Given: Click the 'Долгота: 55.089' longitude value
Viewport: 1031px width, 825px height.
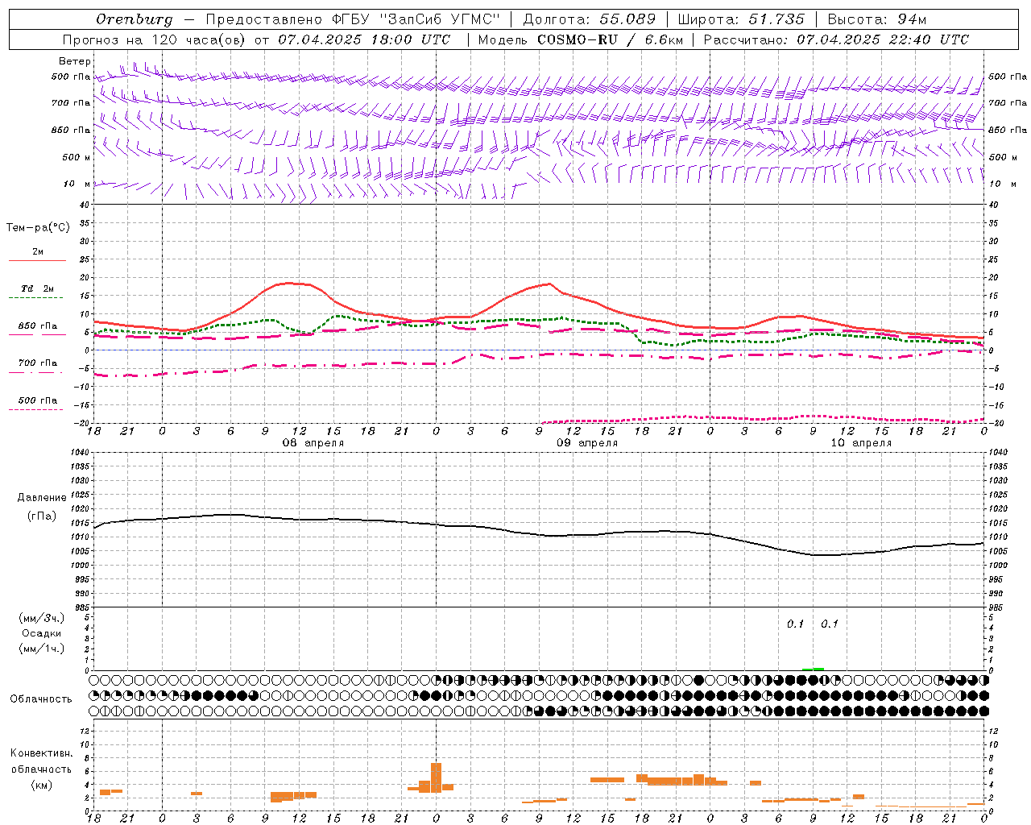Looking at the screenshot, I should pyautogui.click(x=590, y=19).
